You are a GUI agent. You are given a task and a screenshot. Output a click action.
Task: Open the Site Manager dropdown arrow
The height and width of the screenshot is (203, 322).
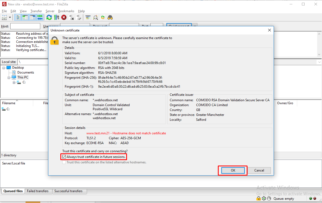click(10, 18)
